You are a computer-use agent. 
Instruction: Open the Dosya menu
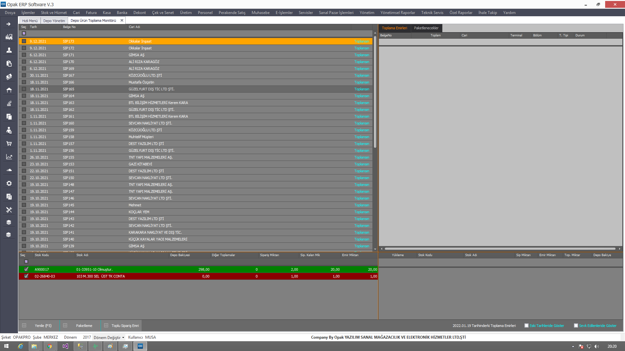pyautogui.click(x=10, y=13)
